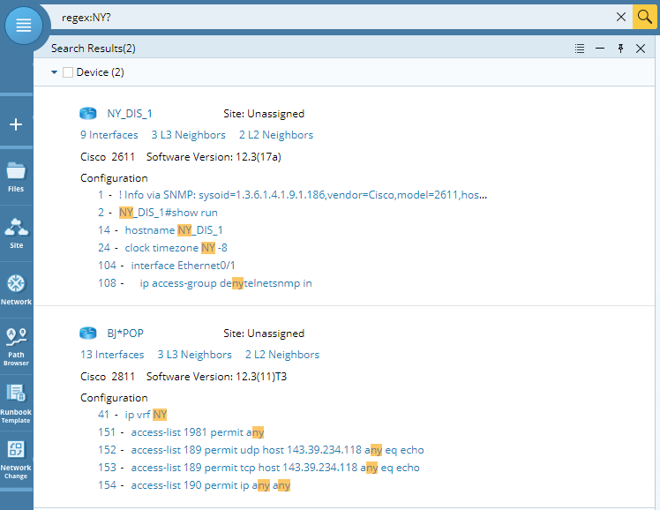Open Network Change in the sidebar
The height and width of the screenshot is (510, 660).
click(16, 460)
